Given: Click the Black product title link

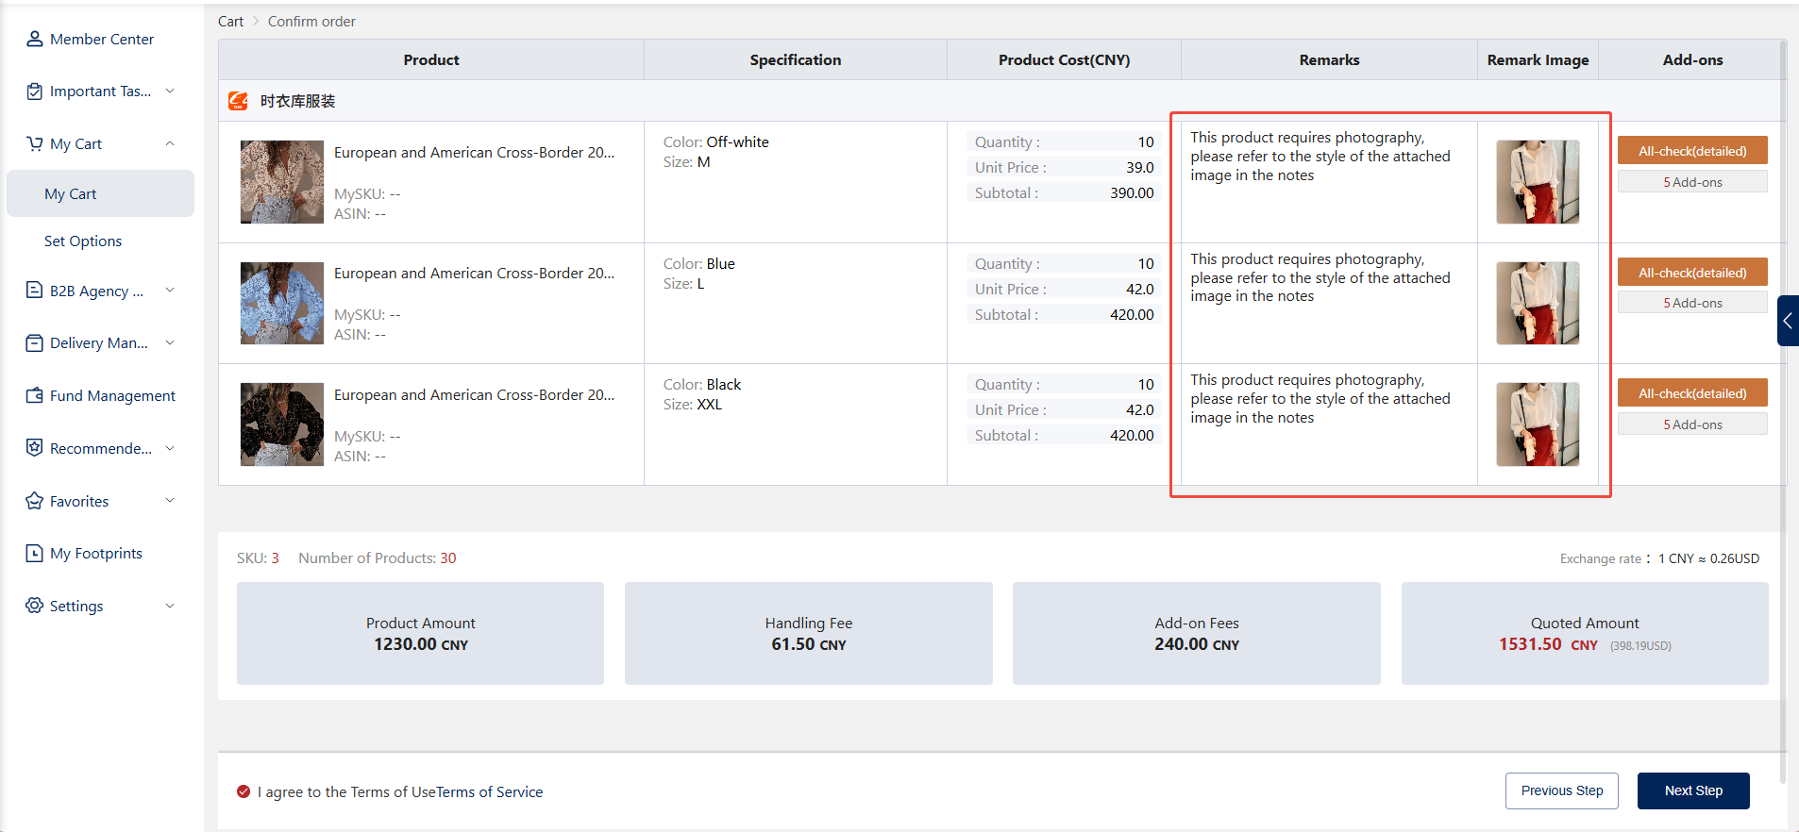Looking at the screenshot, I should click(x=474, y=395).
